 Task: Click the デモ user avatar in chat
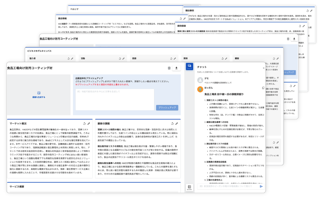200,80
